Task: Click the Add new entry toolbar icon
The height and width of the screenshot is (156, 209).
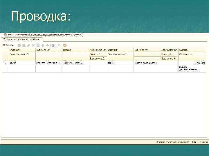Action: pyautogui.click(x=19, y=45)
